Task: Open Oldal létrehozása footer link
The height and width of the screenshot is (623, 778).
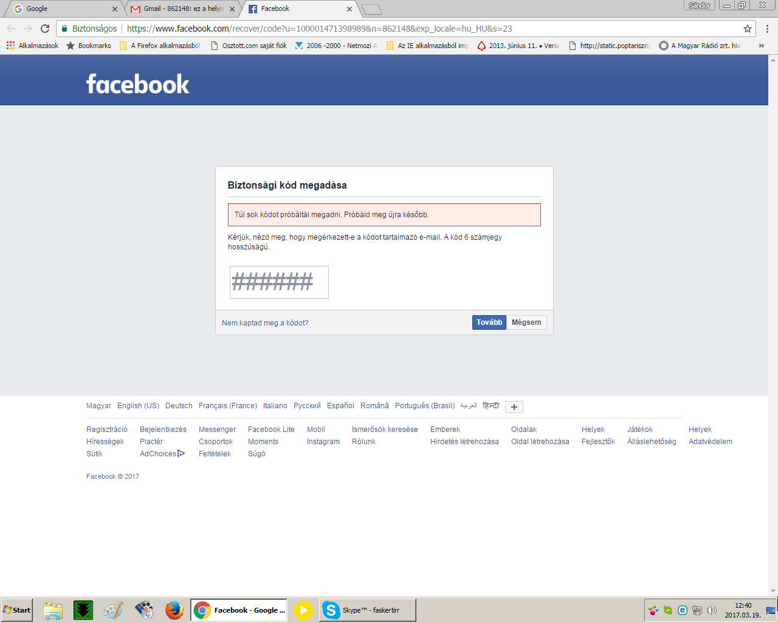Action: 540,442
